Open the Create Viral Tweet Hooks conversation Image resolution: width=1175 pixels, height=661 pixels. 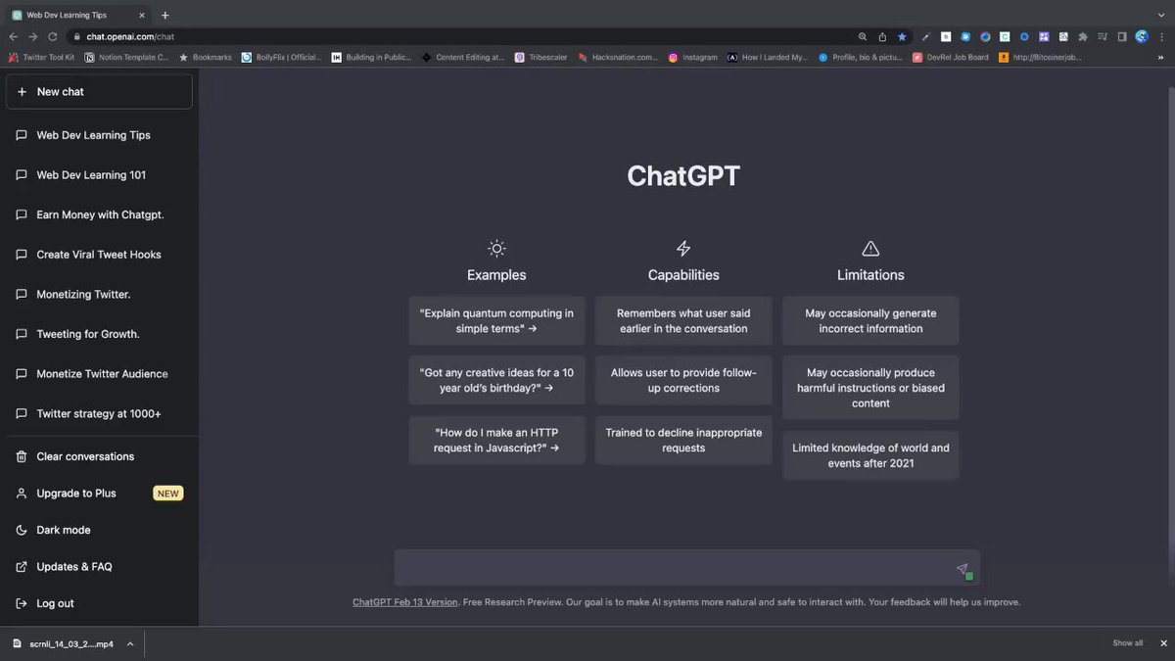point(99,255)
